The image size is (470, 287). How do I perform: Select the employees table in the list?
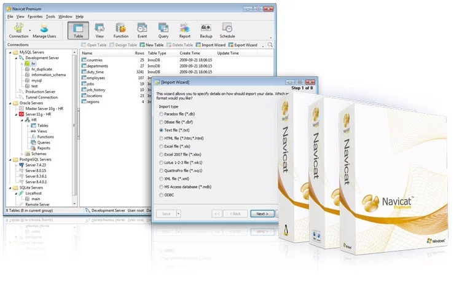click(96, 78)
